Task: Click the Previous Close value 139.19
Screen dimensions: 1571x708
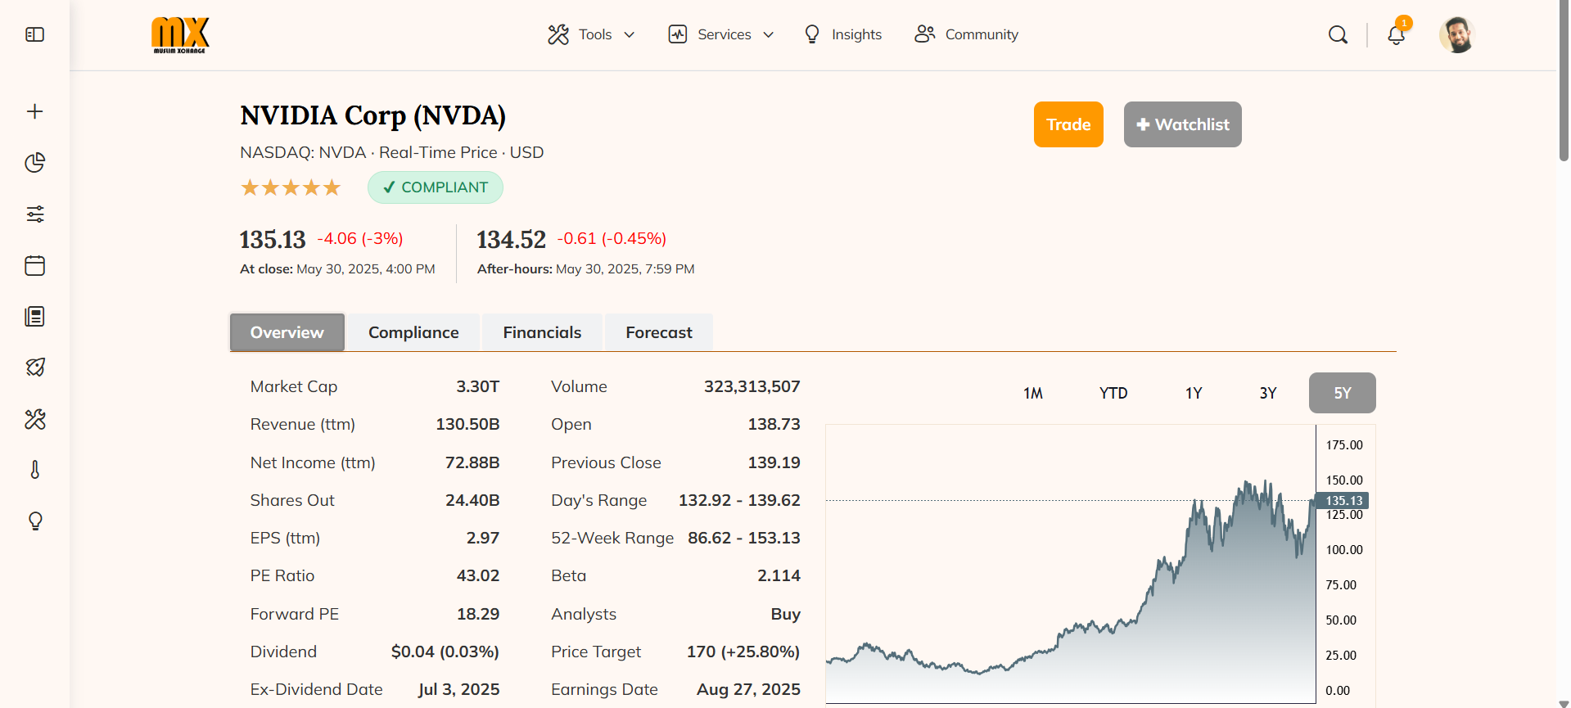Action: click(x=774, y=462)
